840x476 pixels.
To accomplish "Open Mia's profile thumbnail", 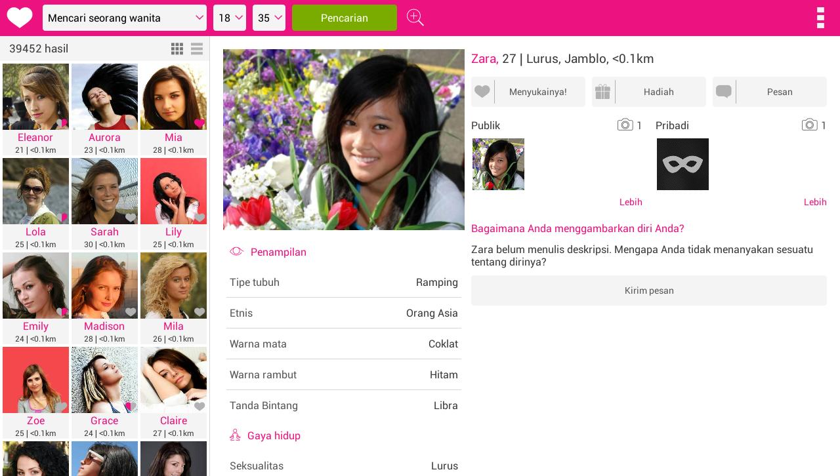I will [x=173, y=96].
